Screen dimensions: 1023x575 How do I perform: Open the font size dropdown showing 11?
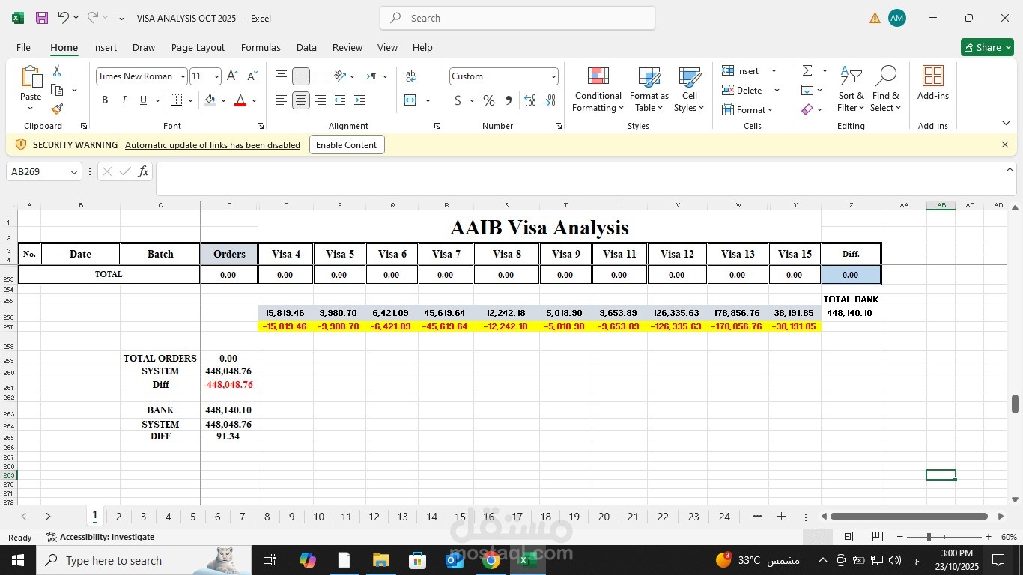[x=216, y=76]
